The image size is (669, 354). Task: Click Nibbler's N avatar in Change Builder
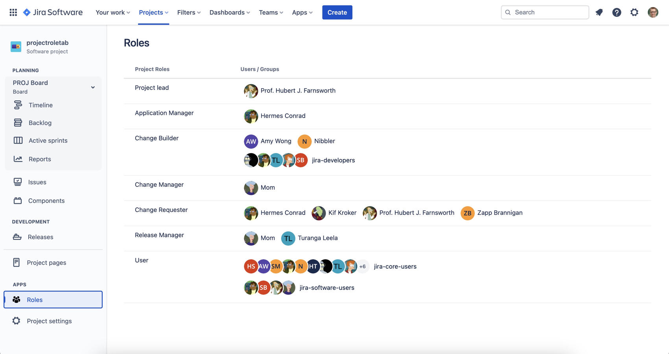point(304,141)
